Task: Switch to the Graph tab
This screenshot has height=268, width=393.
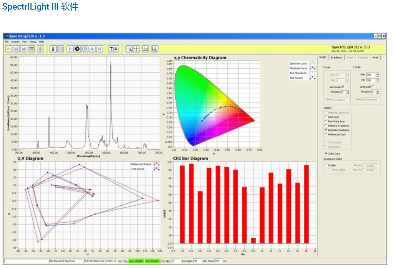Action: [x=323, y=57]
